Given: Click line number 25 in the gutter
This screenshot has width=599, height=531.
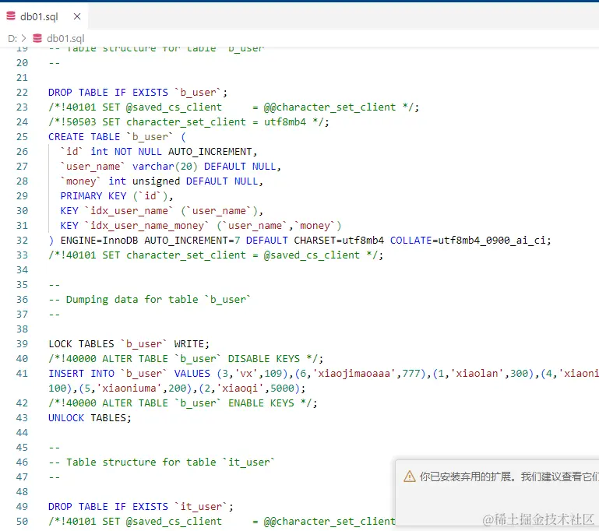Looking at the screenshot, I should click(x=22, y=137).
